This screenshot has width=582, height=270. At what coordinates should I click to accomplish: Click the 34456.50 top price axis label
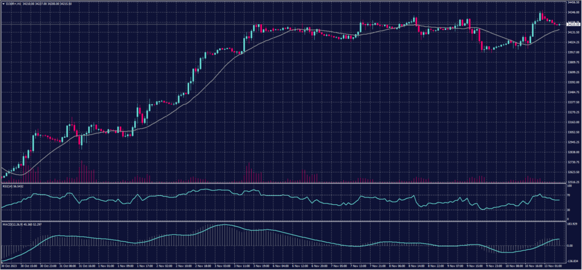572,3
